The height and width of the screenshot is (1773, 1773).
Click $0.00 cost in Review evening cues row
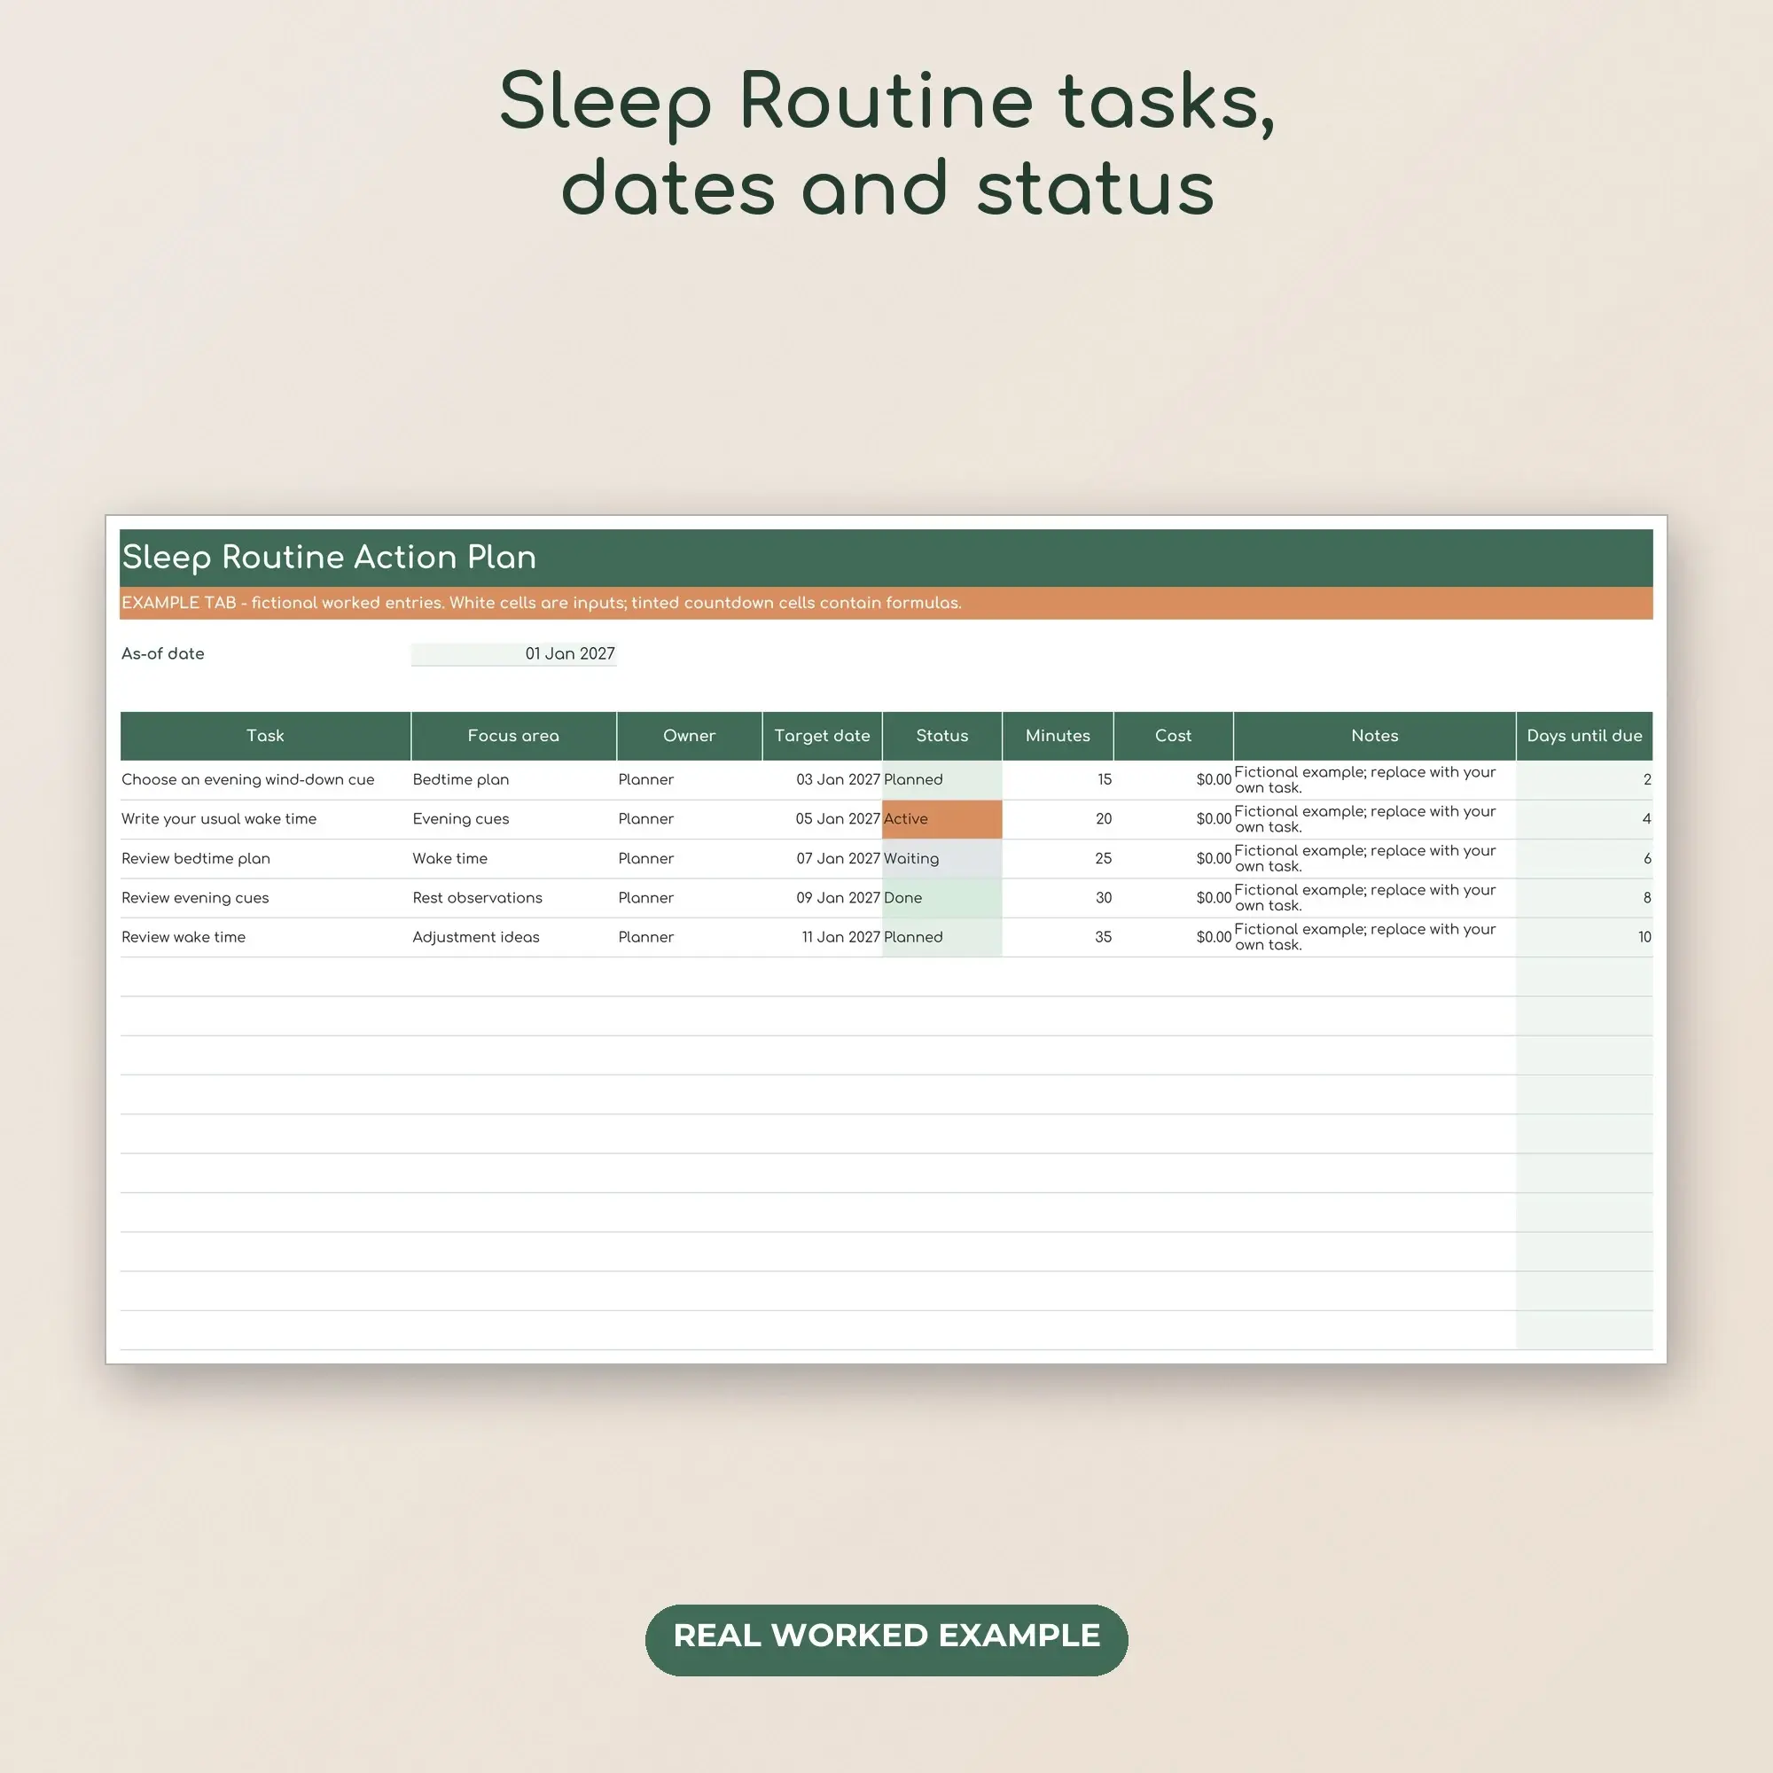point(1174,898)
